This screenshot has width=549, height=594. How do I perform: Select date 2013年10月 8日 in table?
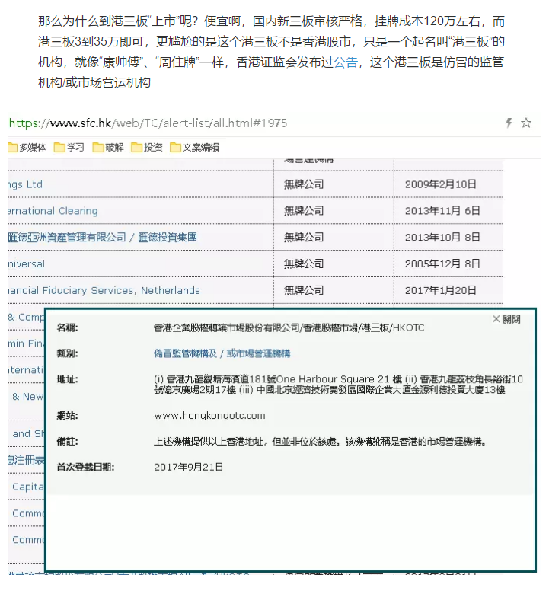click(x=442, y=238)
